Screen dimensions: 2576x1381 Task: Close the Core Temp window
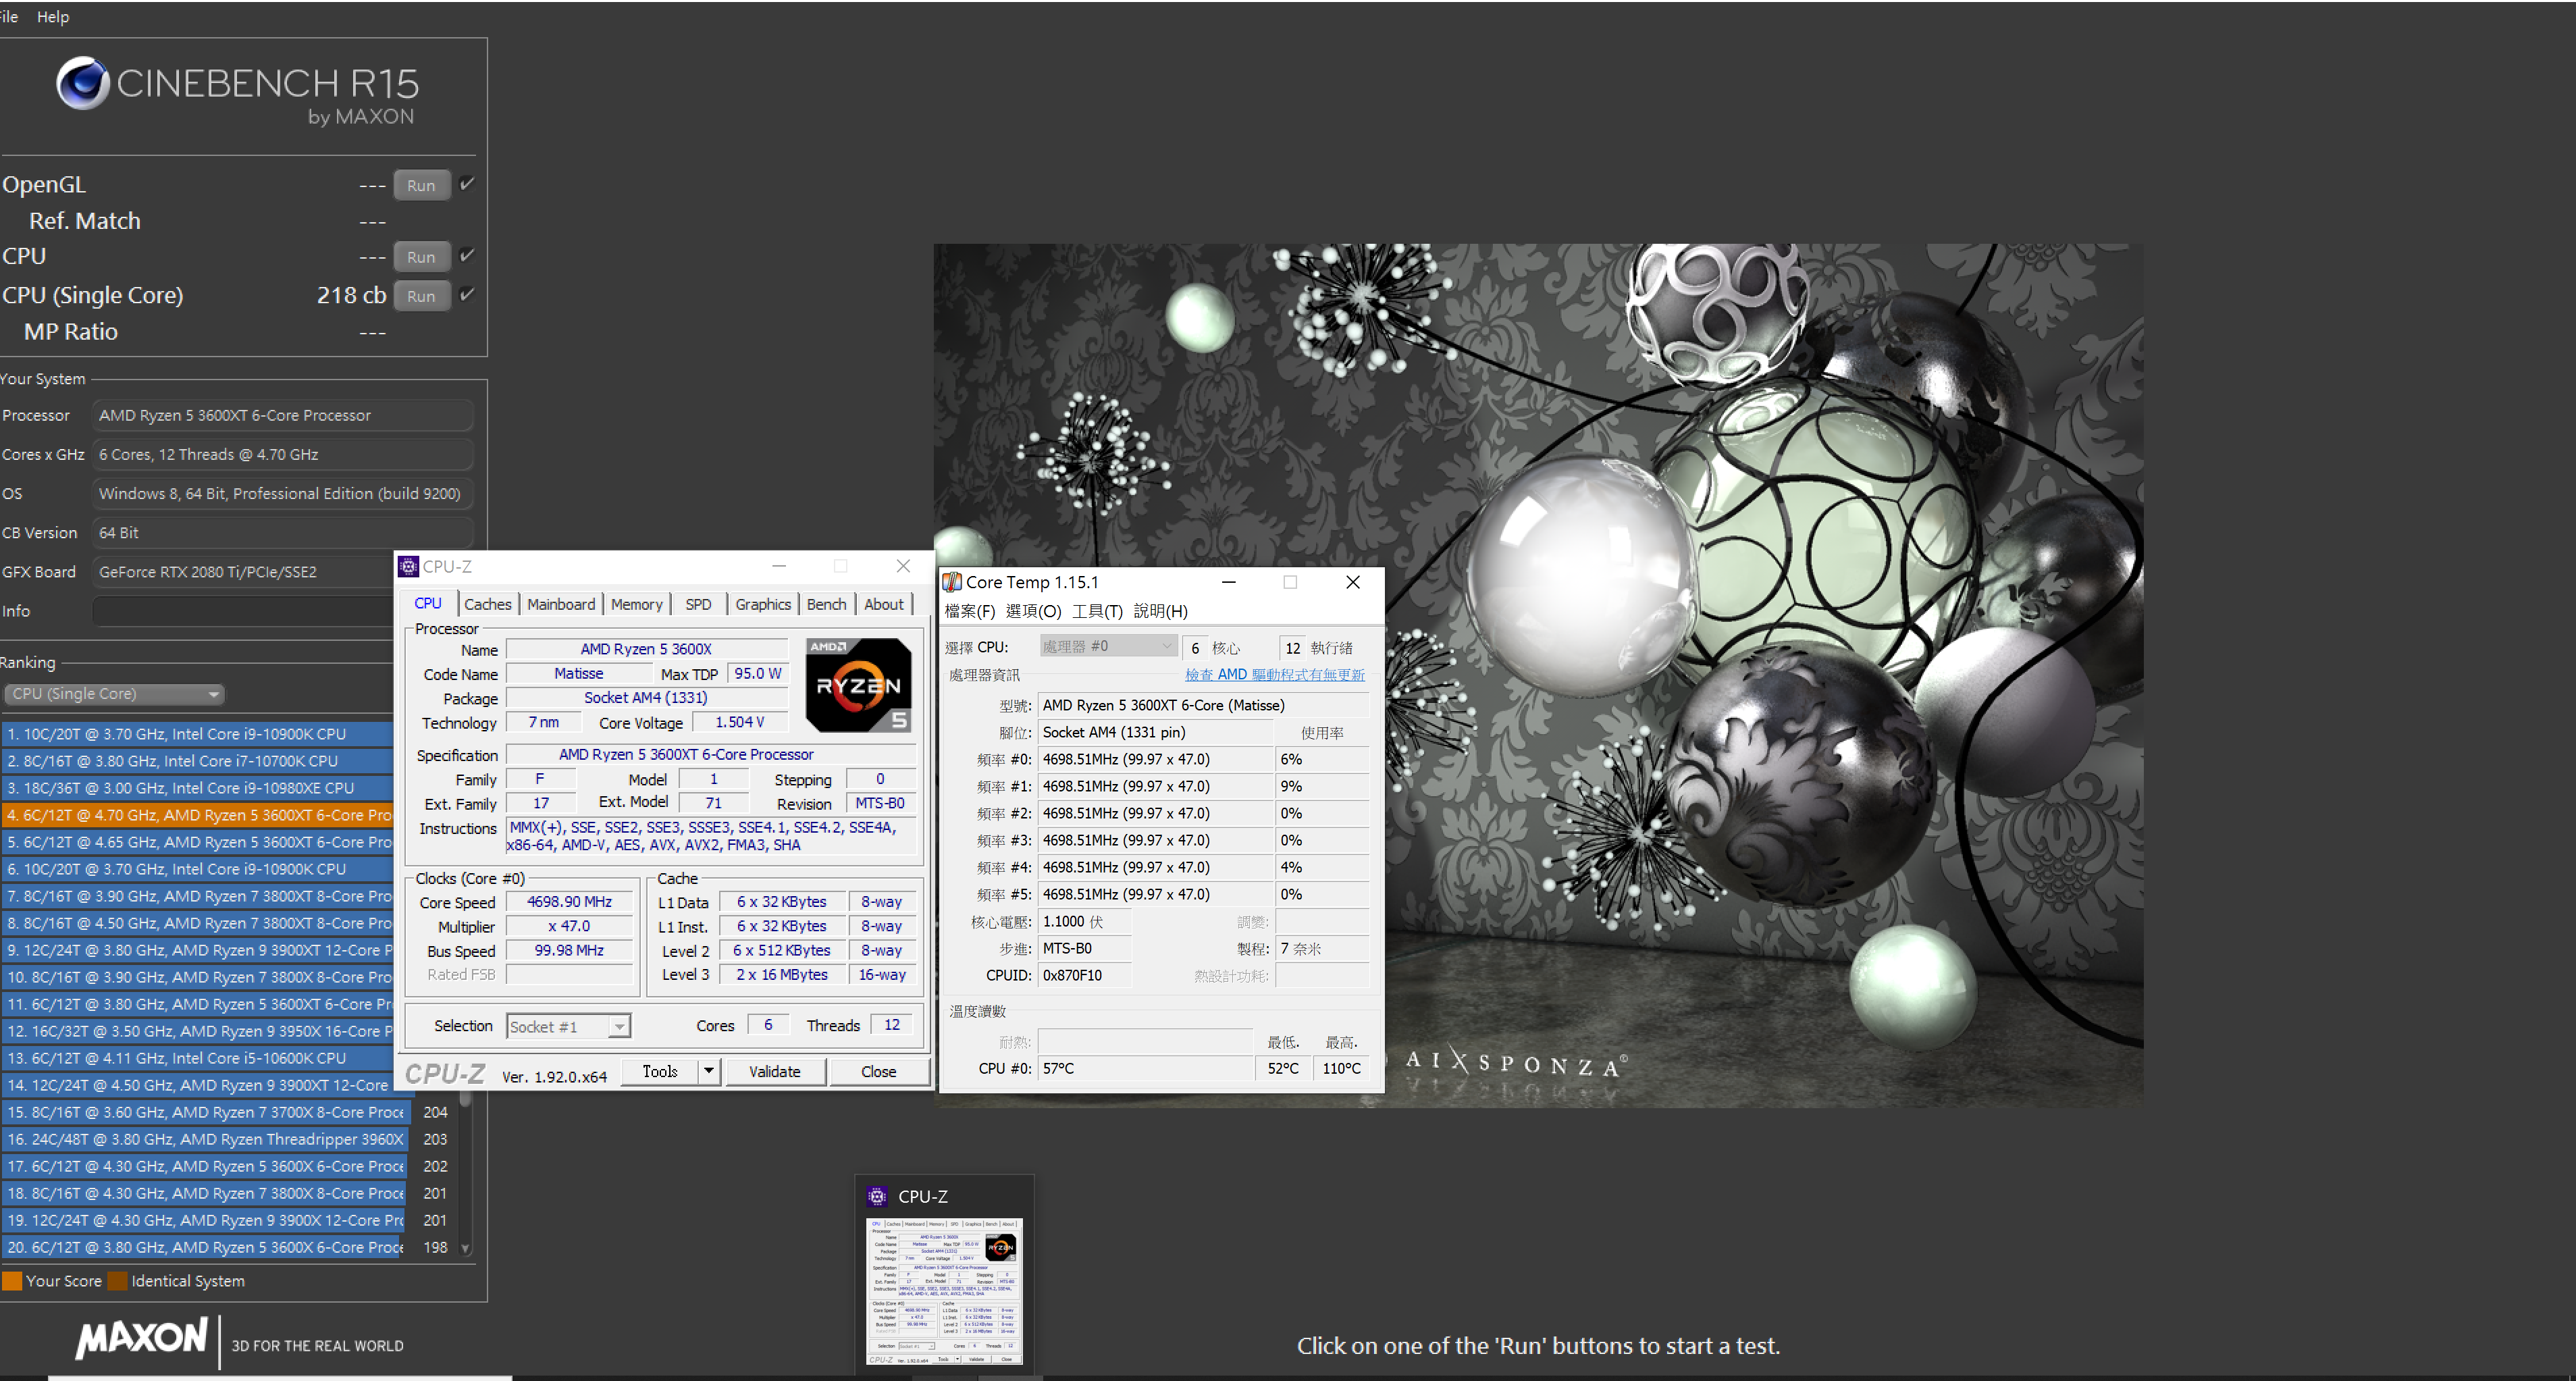[x=1352, y=582]
